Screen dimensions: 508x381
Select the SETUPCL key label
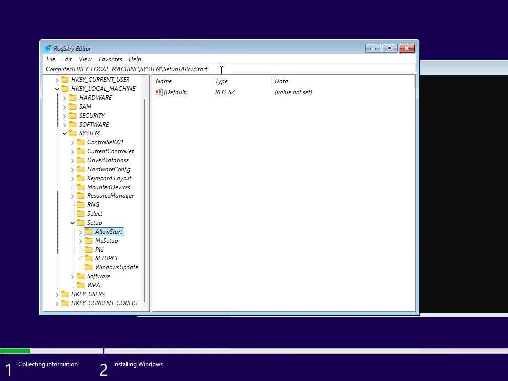coord(107,258)
